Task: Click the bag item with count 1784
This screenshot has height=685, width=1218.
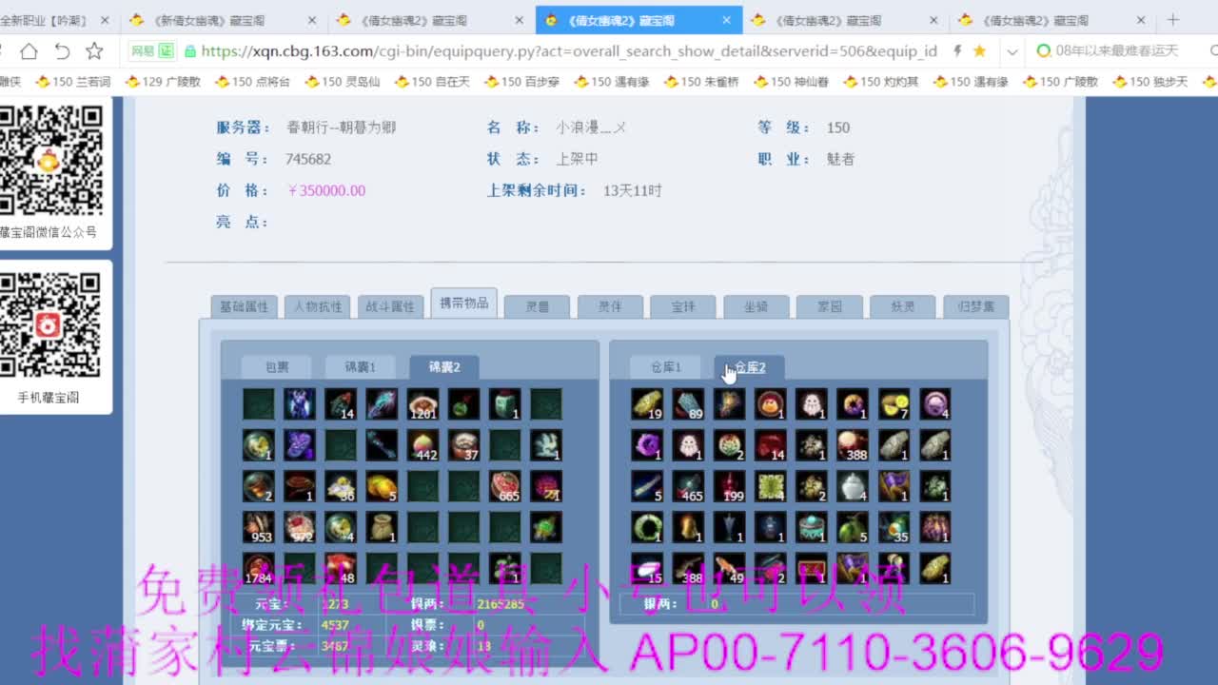Action: tap(258, 568)
